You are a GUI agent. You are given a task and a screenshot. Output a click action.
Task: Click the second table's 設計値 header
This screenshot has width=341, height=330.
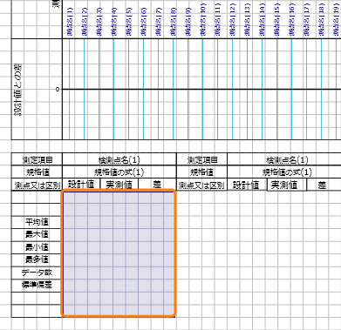pyautogui.click(x=247, y=185)
